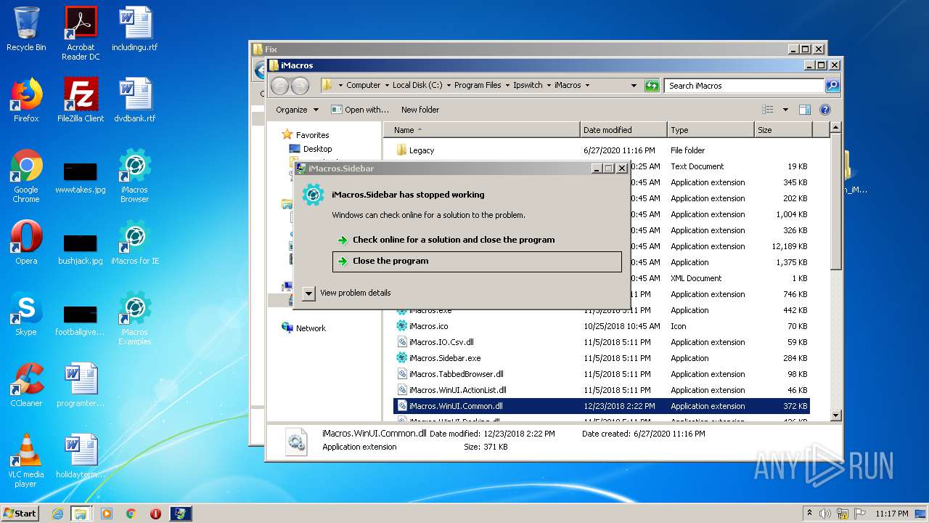This screenshot has width=929, height=523.
Task: Open Acrobat Reader DC desktop shortcut
Action: (x=81, y=33)
